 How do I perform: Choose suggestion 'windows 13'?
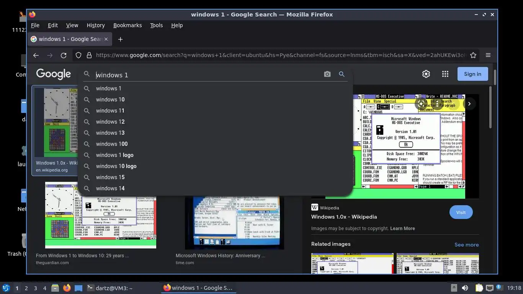click(215, 133)
